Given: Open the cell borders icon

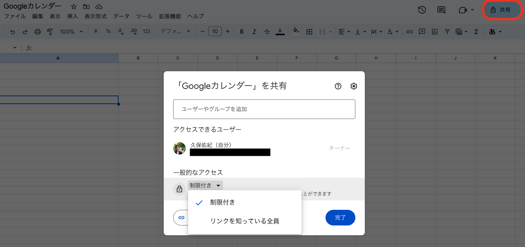Looking at the screenshot, I should (309, 32).
